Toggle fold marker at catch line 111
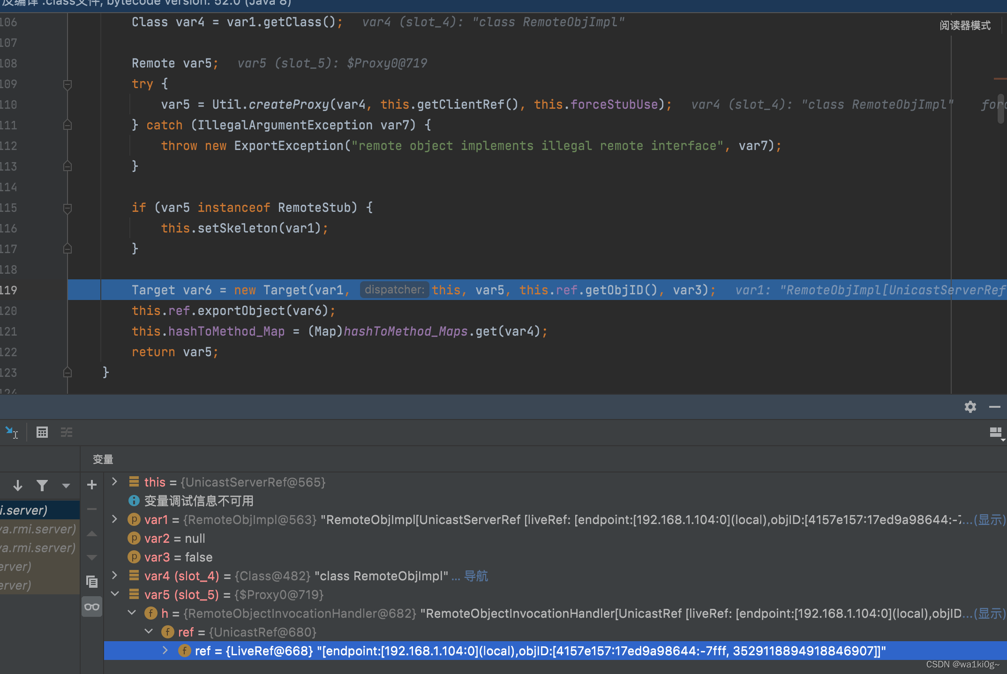Screen dimensions: 1007x674 (68, 125)
